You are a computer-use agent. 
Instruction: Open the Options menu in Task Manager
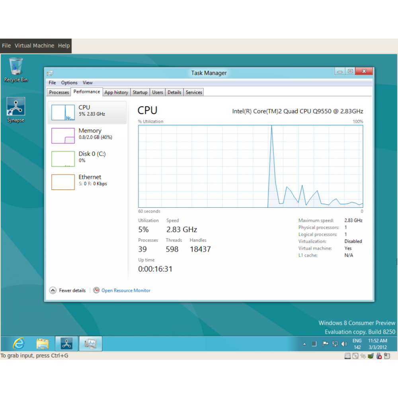tap(69, 83)
